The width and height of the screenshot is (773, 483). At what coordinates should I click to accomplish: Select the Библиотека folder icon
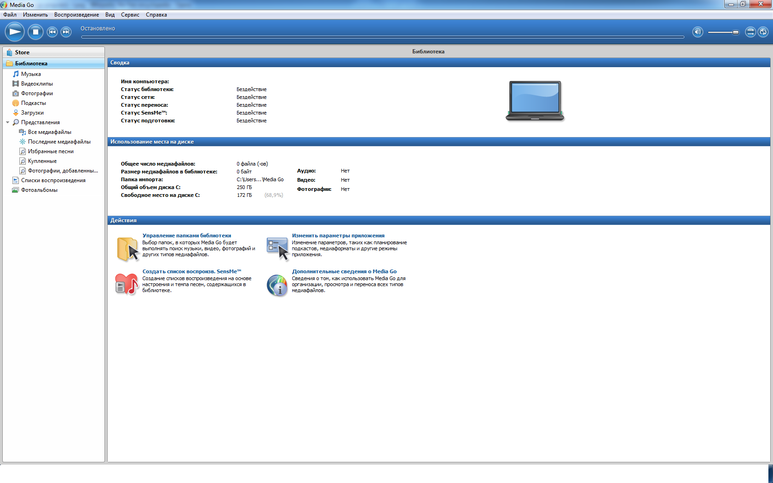pos(9,63)
